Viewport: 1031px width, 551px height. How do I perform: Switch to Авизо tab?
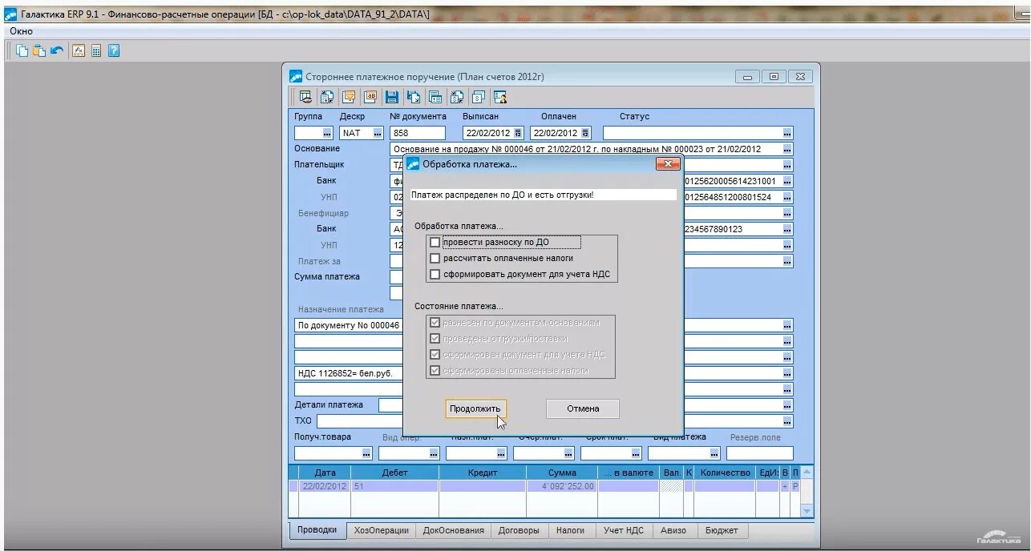click(673, 530)
